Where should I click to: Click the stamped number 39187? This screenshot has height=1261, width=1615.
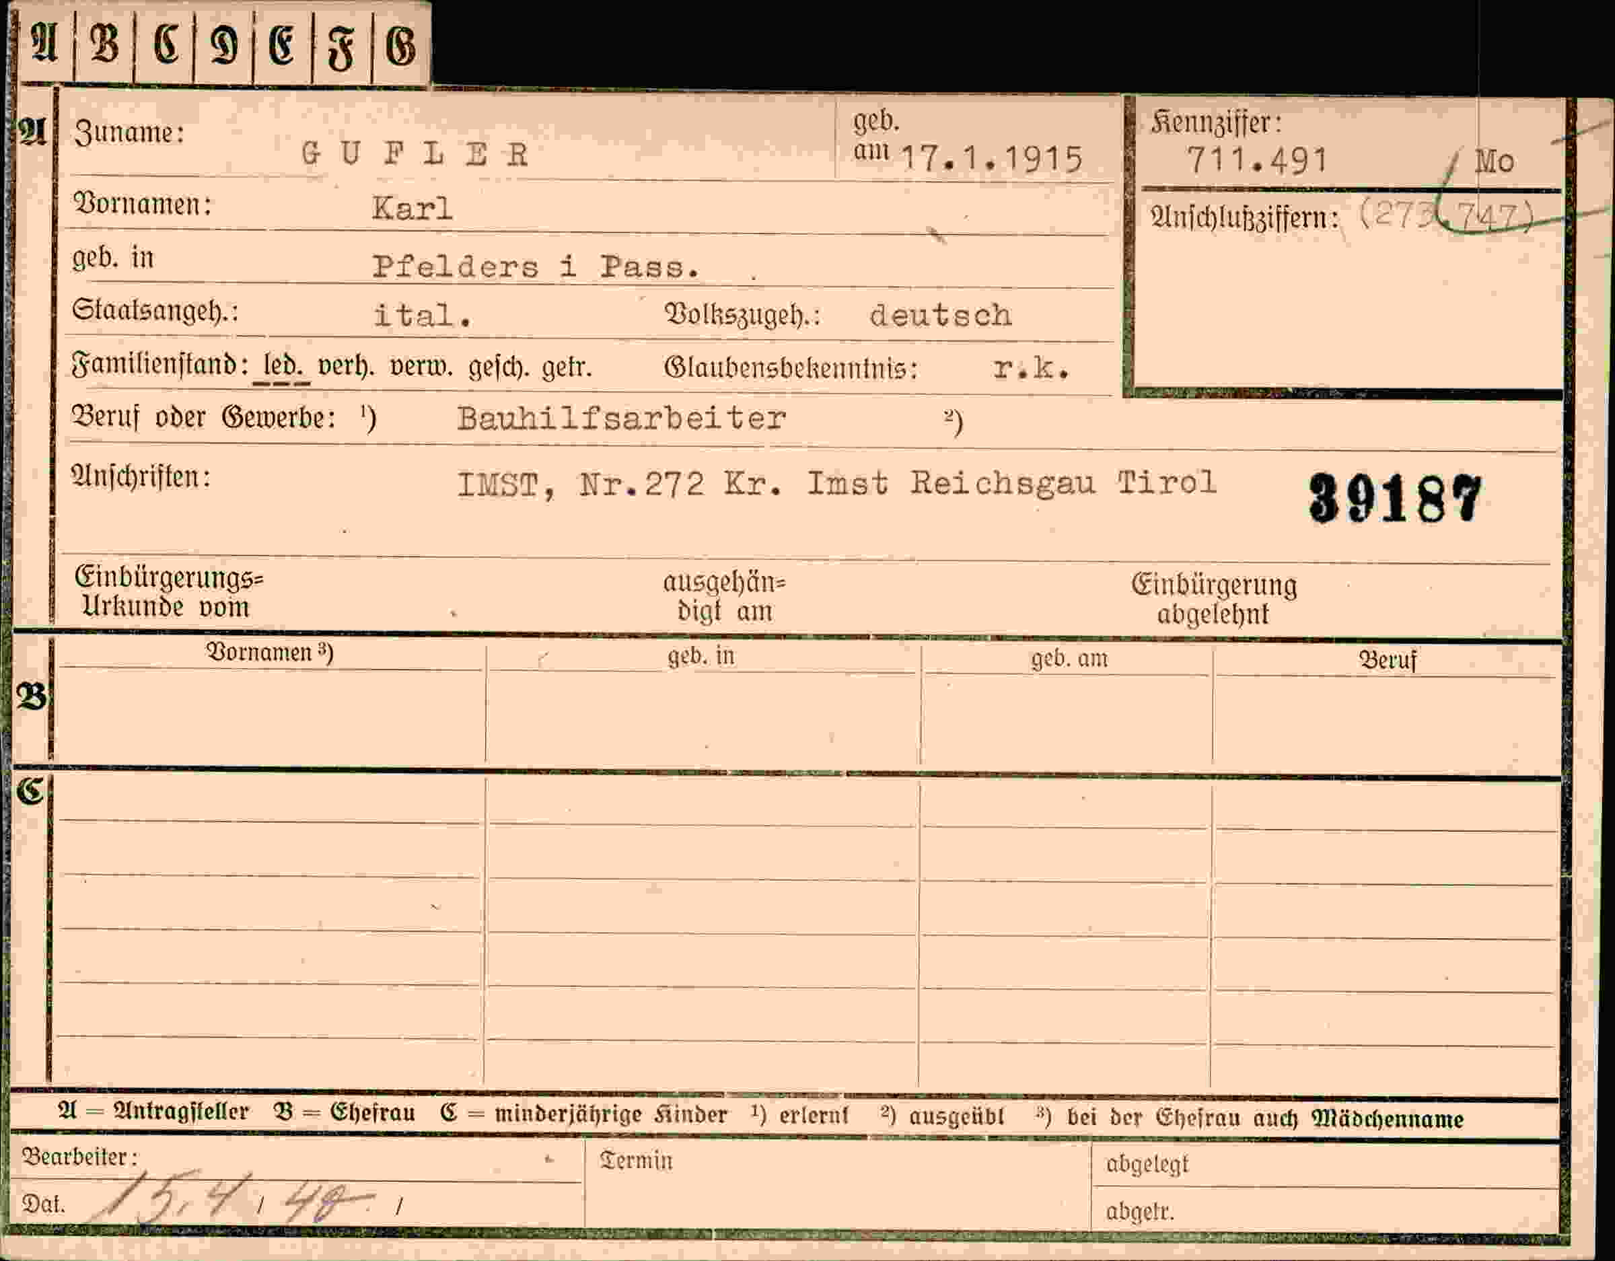[1396, 499]
